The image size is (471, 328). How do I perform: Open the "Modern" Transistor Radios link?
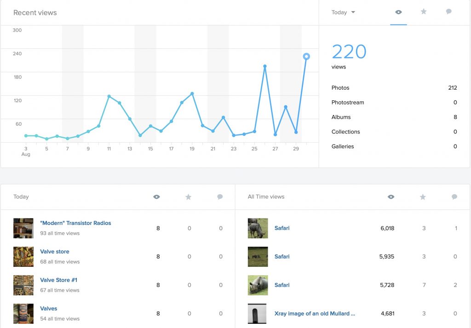coord(76,223)
